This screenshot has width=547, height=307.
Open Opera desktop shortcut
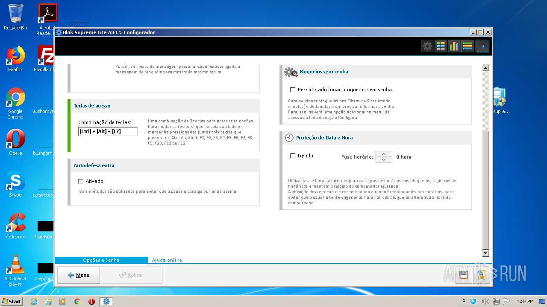click(x=15, y=142)
